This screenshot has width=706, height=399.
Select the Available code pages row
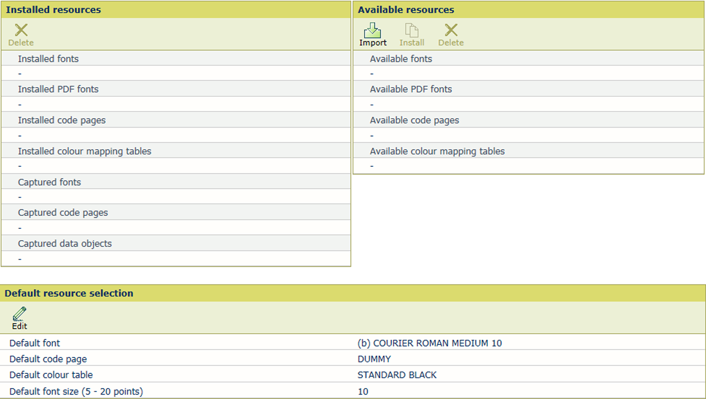pyautogui.click(x=414, y=120)
